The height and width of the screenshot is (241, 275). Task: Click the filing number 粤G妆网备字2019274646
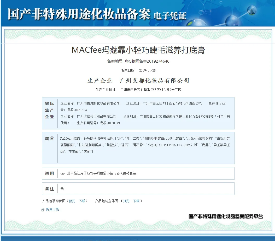147,61
